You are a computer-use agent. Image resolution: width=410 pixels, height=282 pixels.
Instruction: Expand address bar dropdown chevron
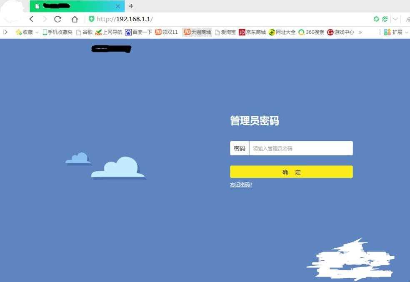[x=395, y=19]
